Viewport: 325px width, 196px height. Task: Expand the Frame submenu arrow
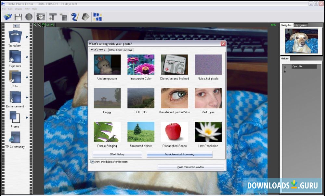27,117
